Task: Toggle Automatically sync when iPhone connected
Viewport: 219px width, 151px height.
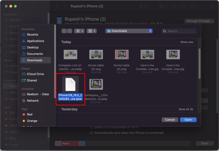Action: click(x=91, y=133)
